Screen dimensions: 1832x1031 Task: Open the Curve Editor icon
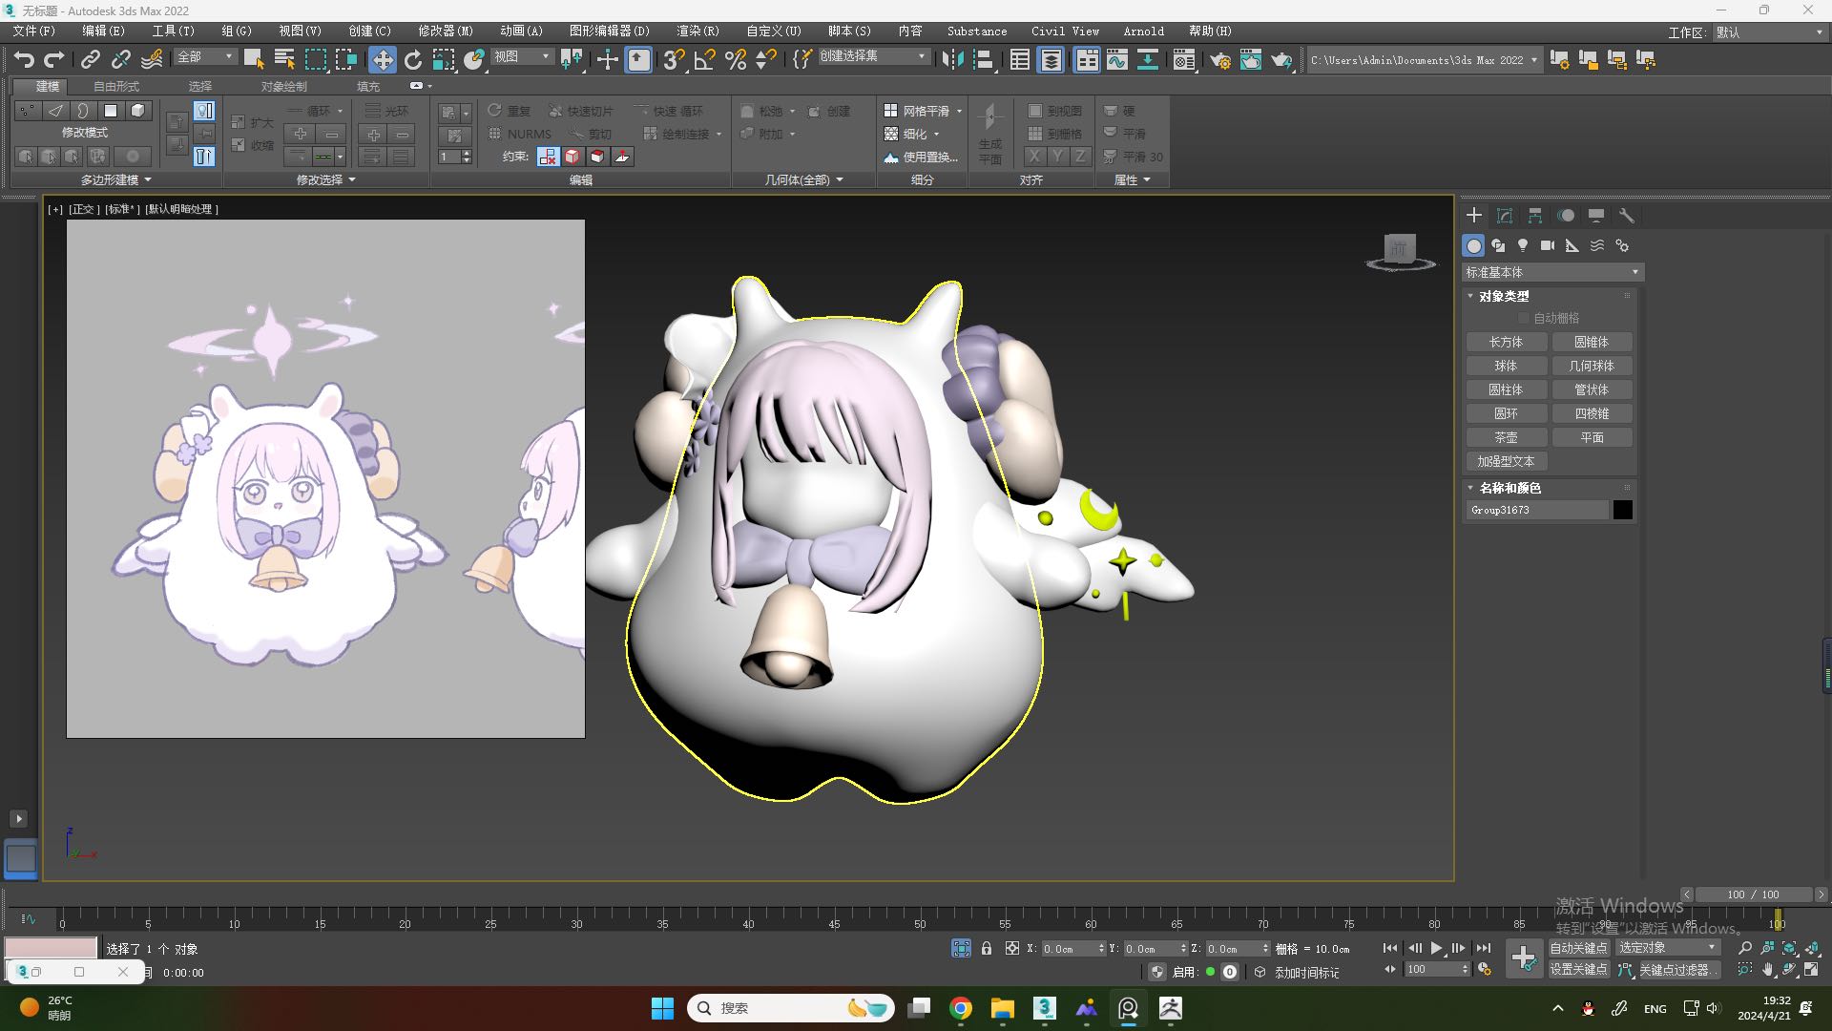[1117, 60]
